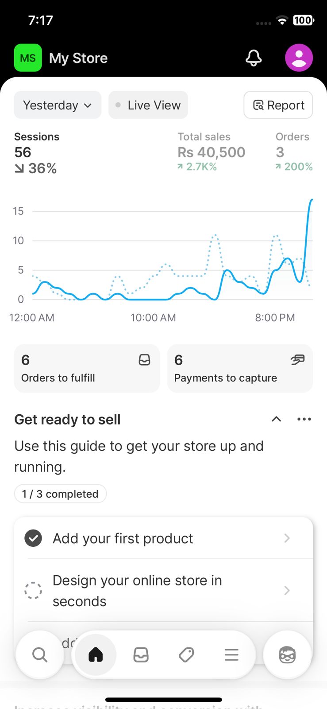This screenshot has width=327, height=709.
Task: Open Payments to capture card
Action: (240, 368)
